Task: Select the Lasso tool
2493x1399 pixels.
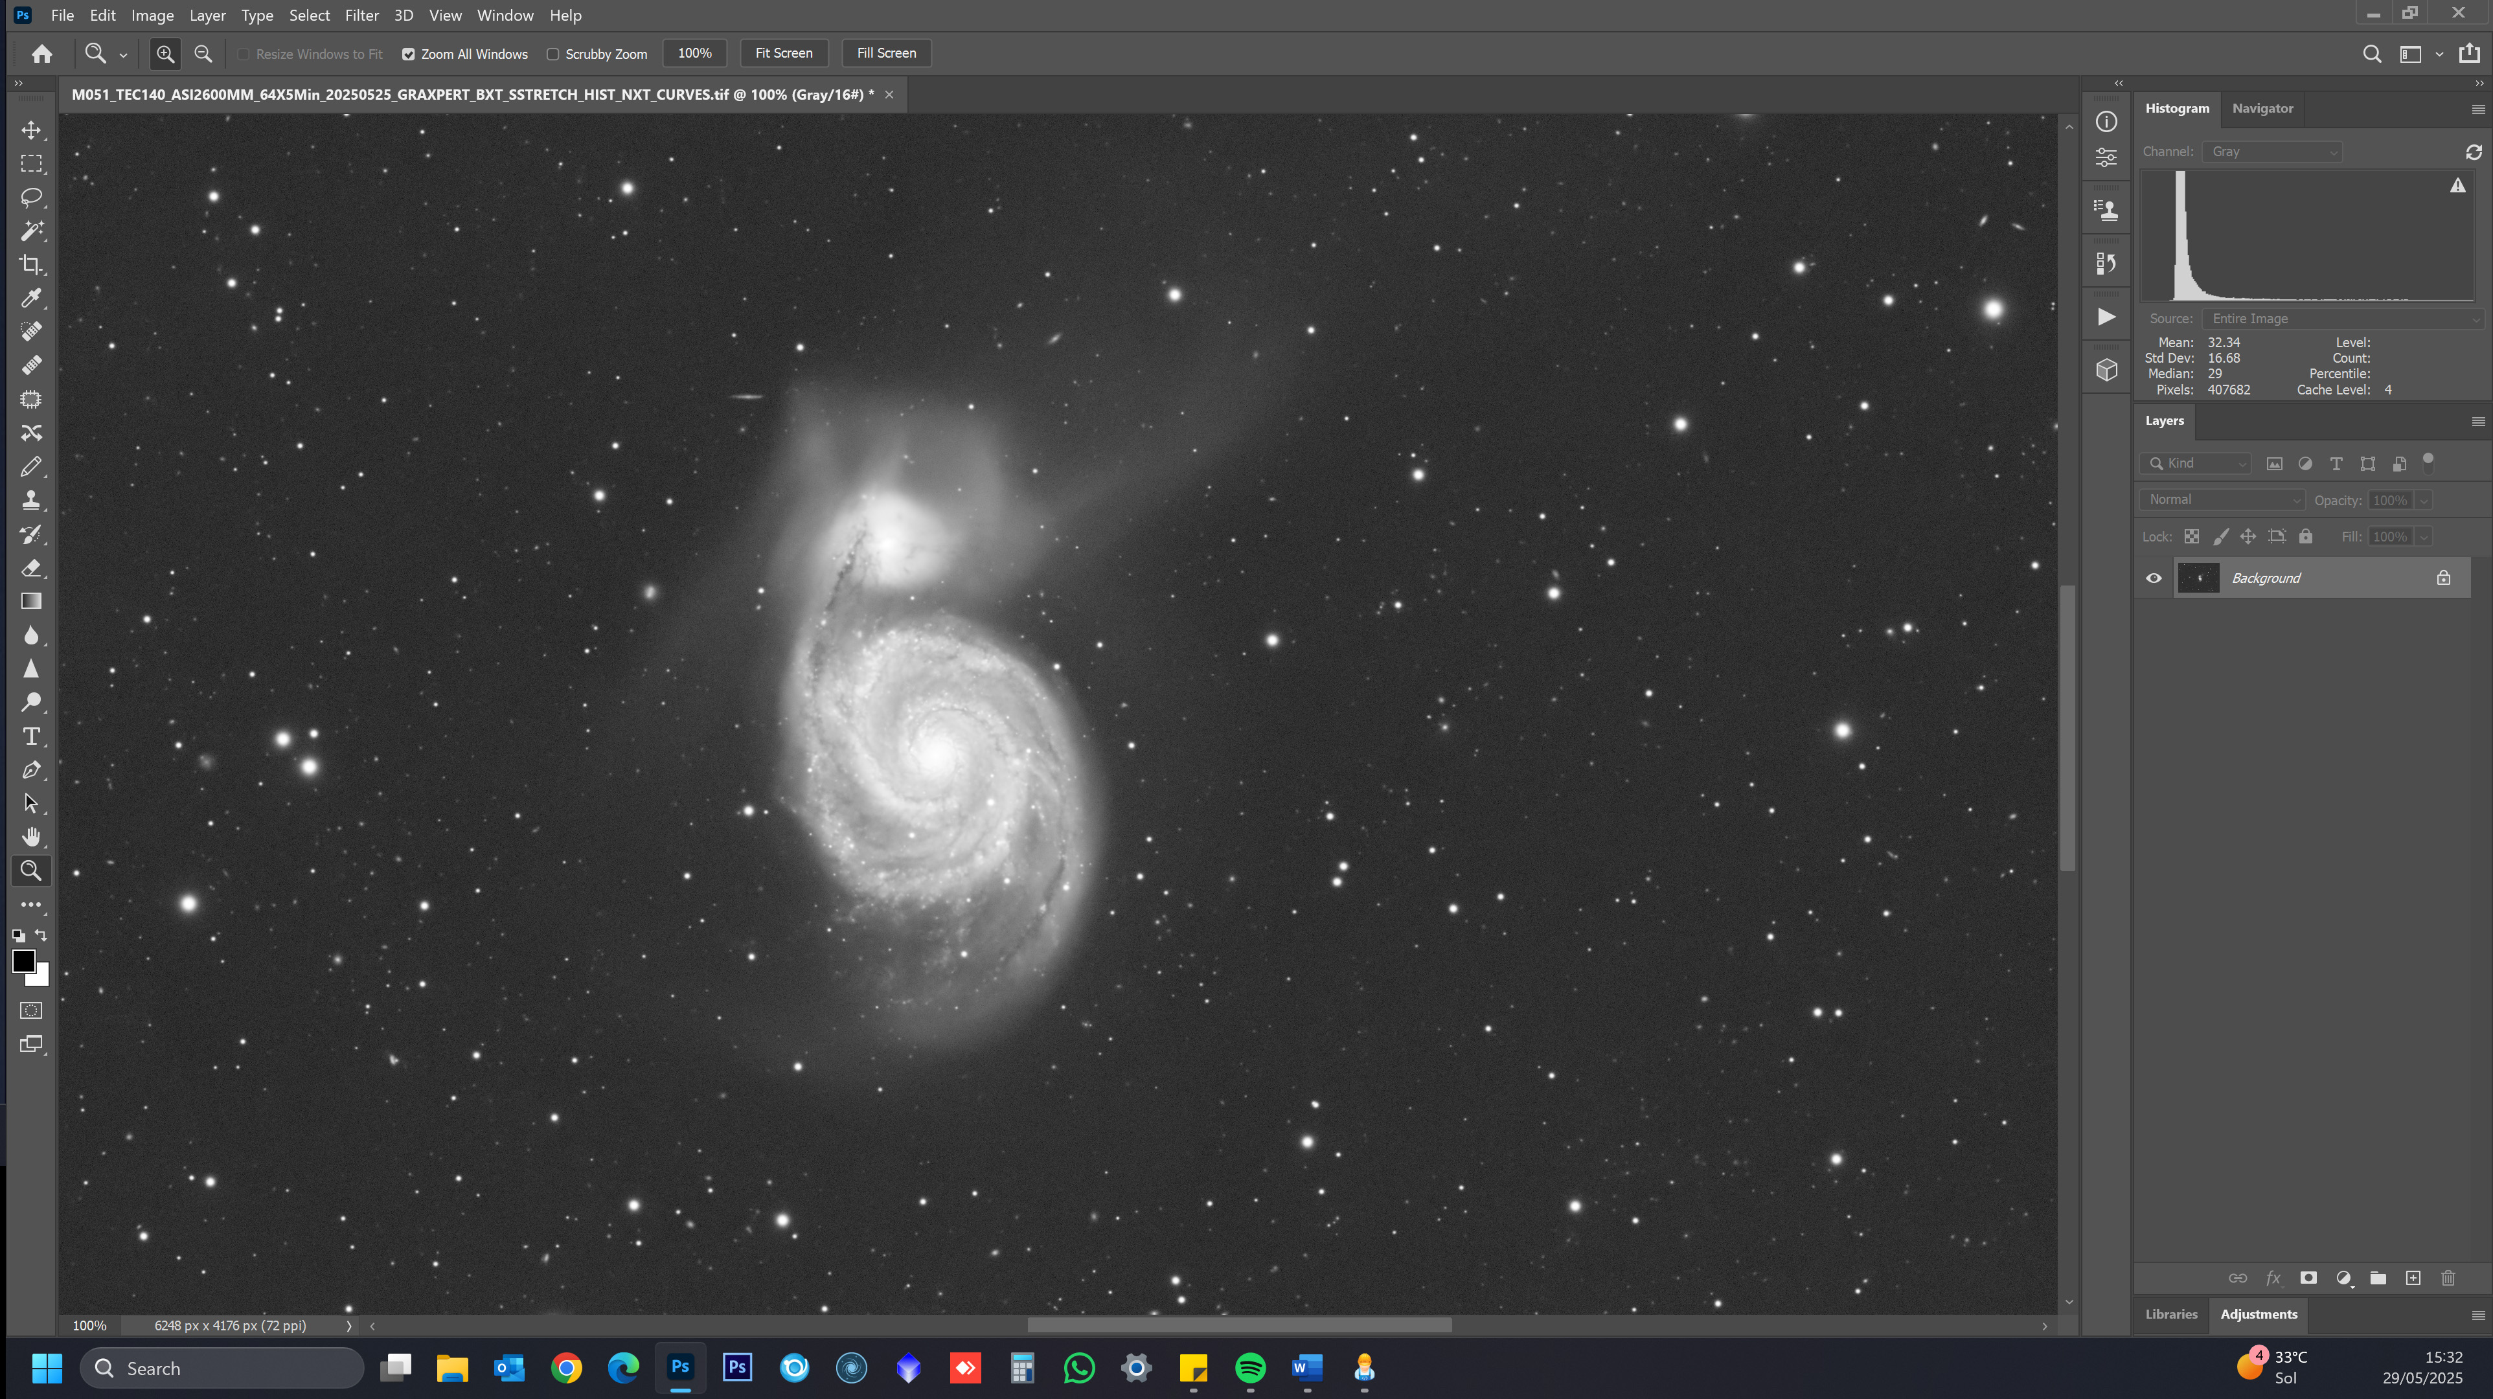Action: pyautogui.click(x=31, y=198)
